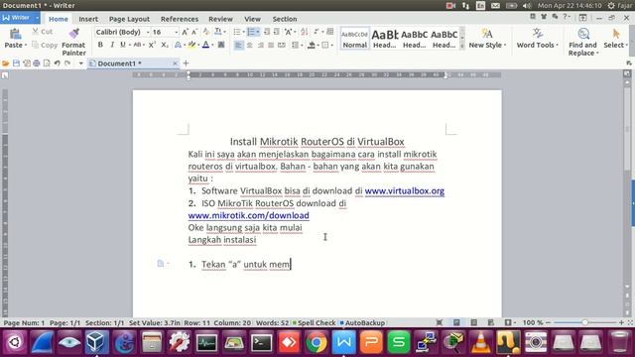Click the print preview icon
Image resolution: width=635 pixels, height=357 pixels.
point(47,63)
